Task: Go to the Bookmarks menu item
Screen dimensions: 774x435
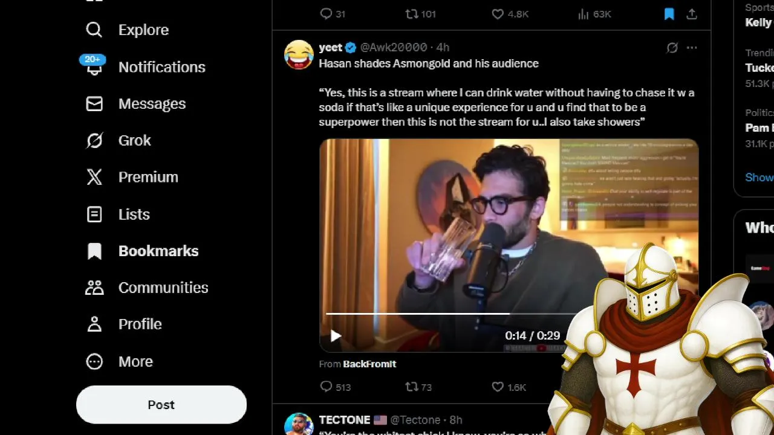Action: (158, 251)
